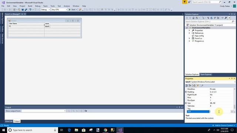Expand the Size property
The width and height of the screenshot is (237, 133).
[x=186, y=103]
